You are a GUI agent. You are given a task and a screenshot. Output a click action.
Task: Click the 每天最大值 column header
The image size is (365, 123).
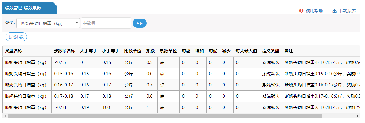(x=246, y=51)
